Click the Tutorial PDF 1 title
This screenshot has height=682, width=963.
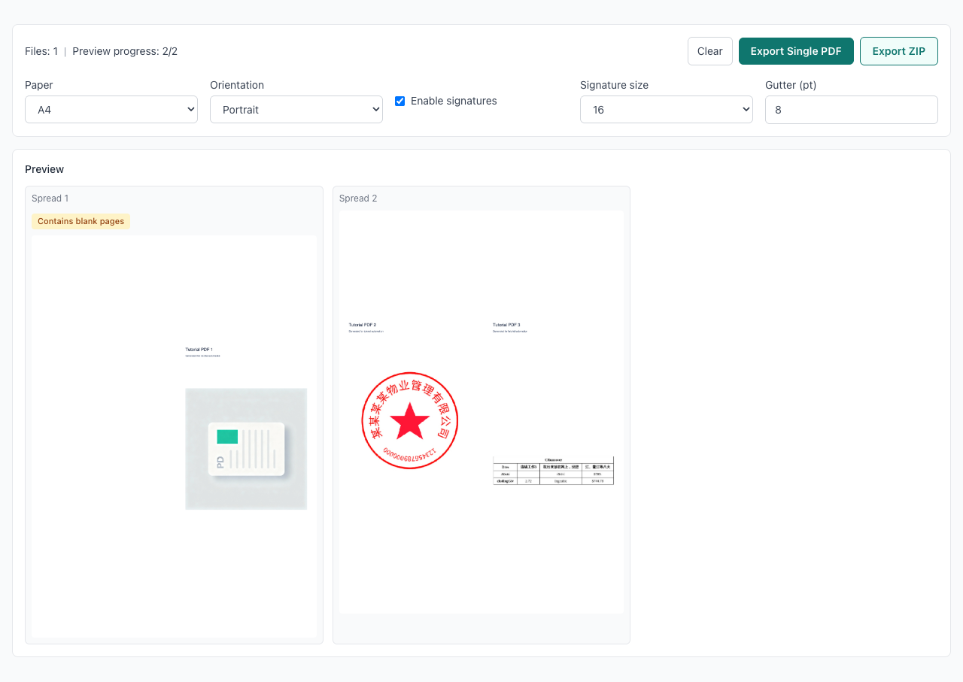[199, 350]
